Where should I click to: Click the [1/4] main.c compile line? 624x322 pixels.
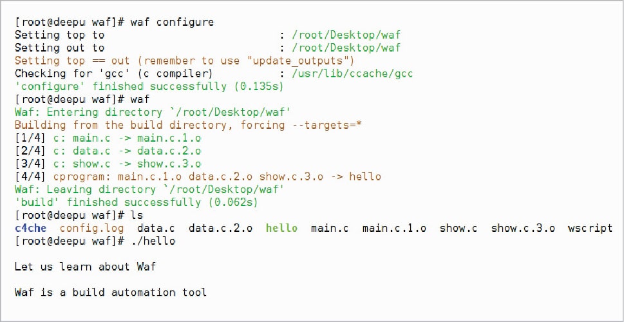click(x=108, y=138)
